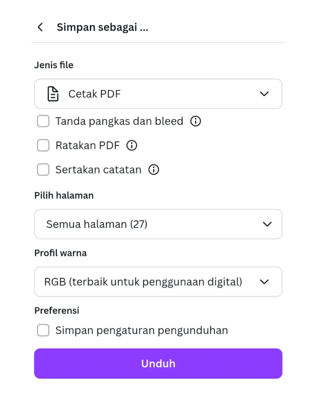Enable the Simpan pengaturan pengunduhan checkbox
The height and width of the screenshot is (397, 317).
click(43, 330)
